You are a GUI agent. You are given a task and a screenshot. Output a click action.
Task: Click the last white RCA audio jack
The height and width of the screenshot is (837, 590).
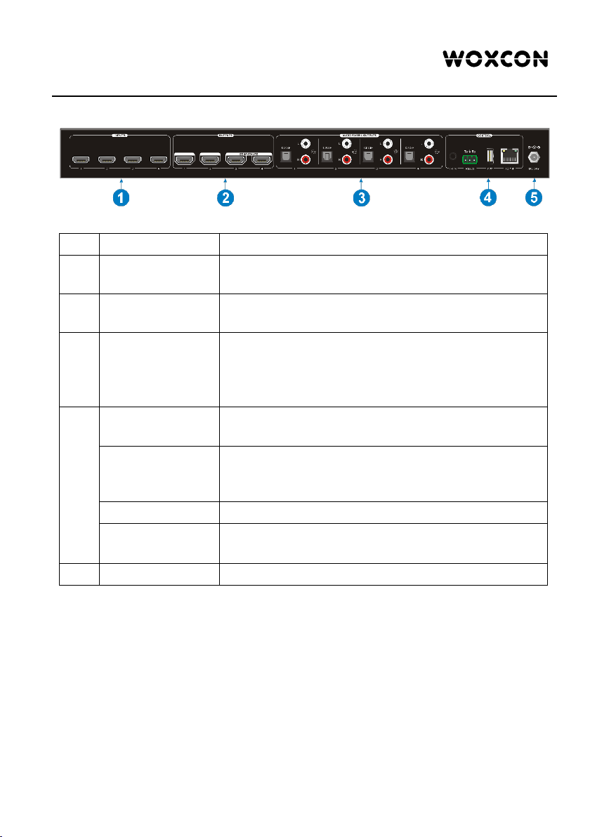[x=428, y=143]
